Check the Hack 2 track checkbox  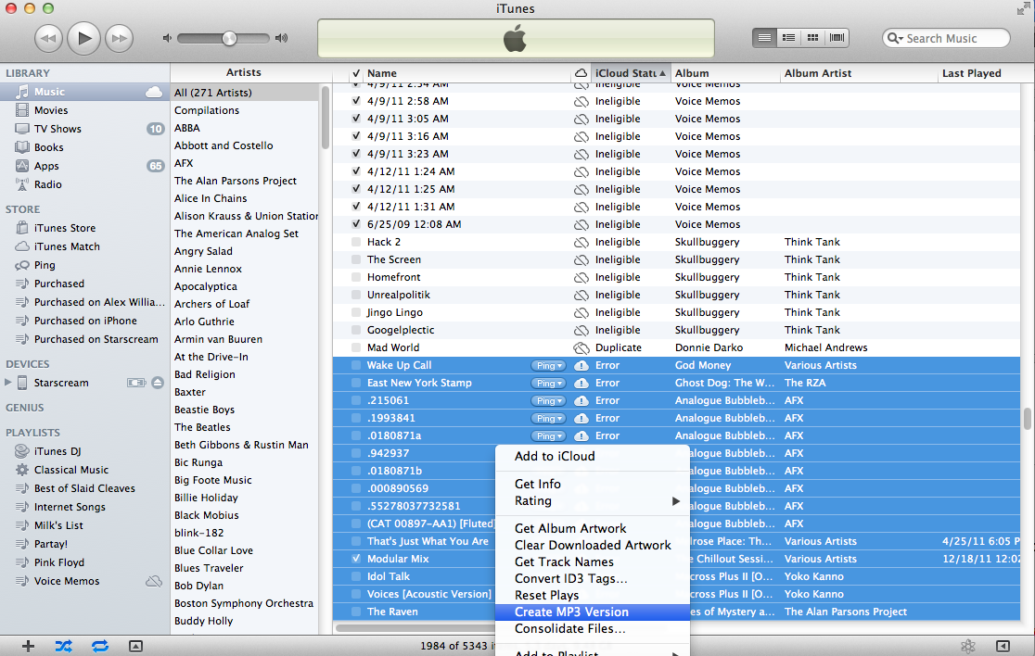pos(356,242)
